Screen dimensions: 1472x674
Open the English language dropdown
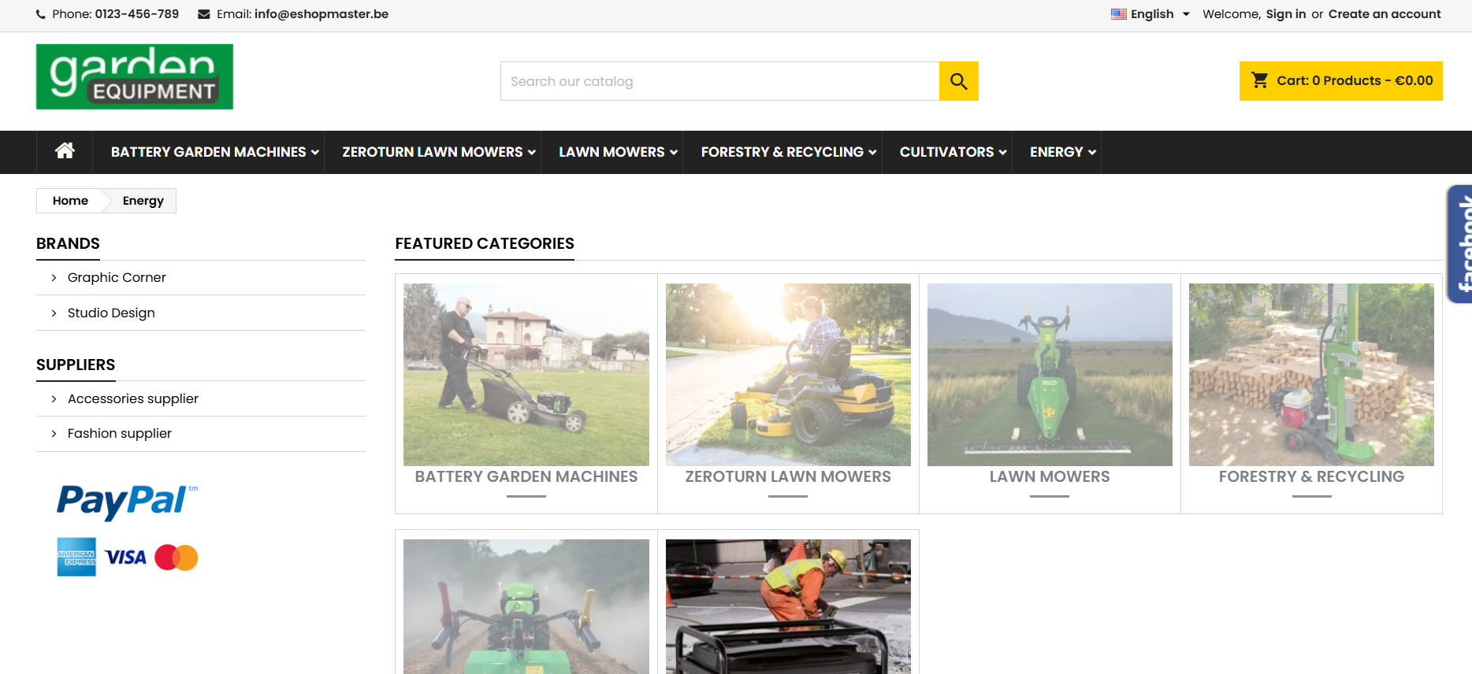click(x=1150, y=14)
